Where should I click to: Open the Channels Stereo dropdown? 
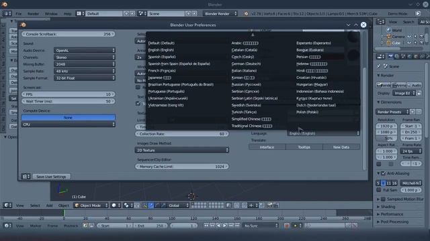pyautogui.click(x=85, y=58)
